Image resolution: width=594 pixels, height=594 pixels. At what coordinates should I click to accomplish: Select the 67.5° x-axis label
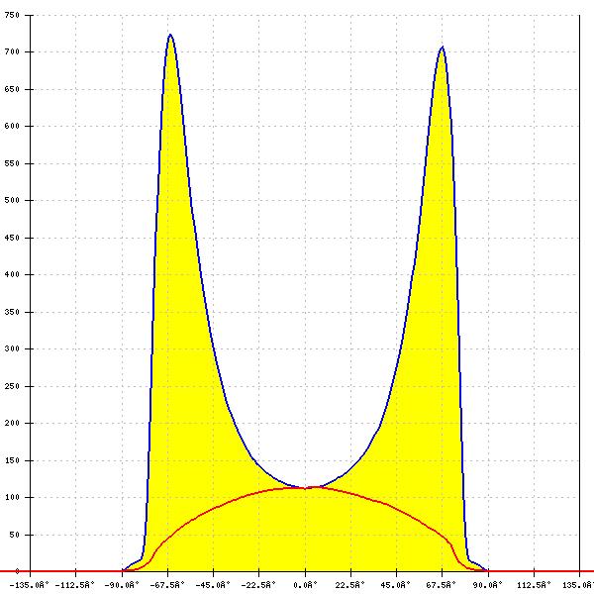pyautogui.click(x=442, y=584)
